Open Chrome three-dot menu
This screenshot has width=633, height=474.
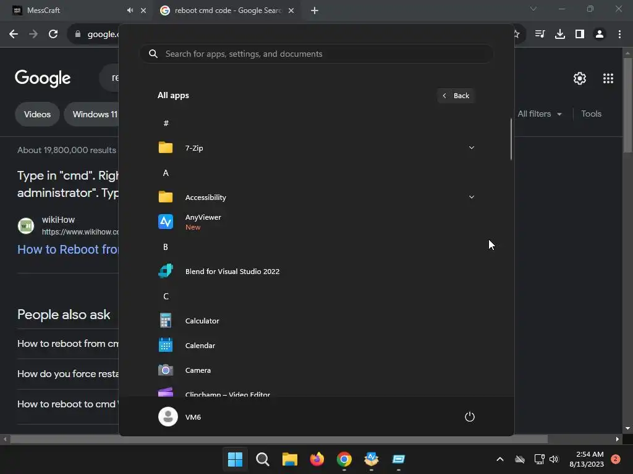tap(619, 35)
